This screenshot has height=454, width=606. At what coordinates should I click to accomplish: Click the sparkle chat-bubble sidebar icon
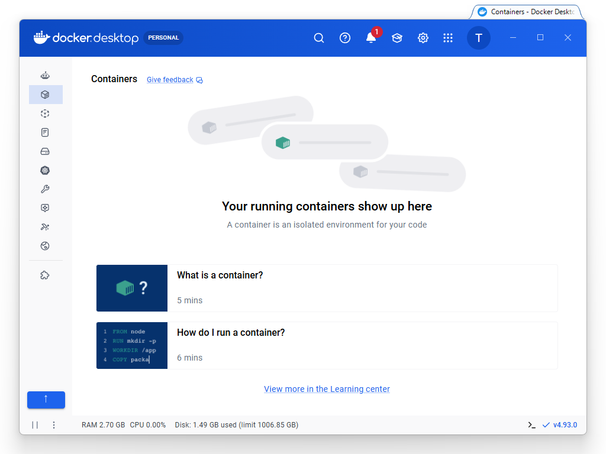[x=45, y=208]
